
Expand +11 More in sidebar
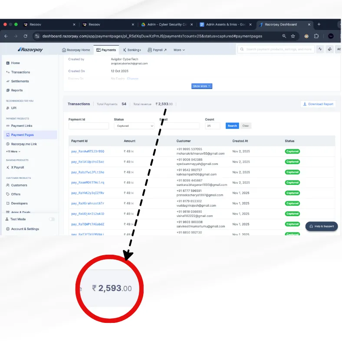coord(13,151)
